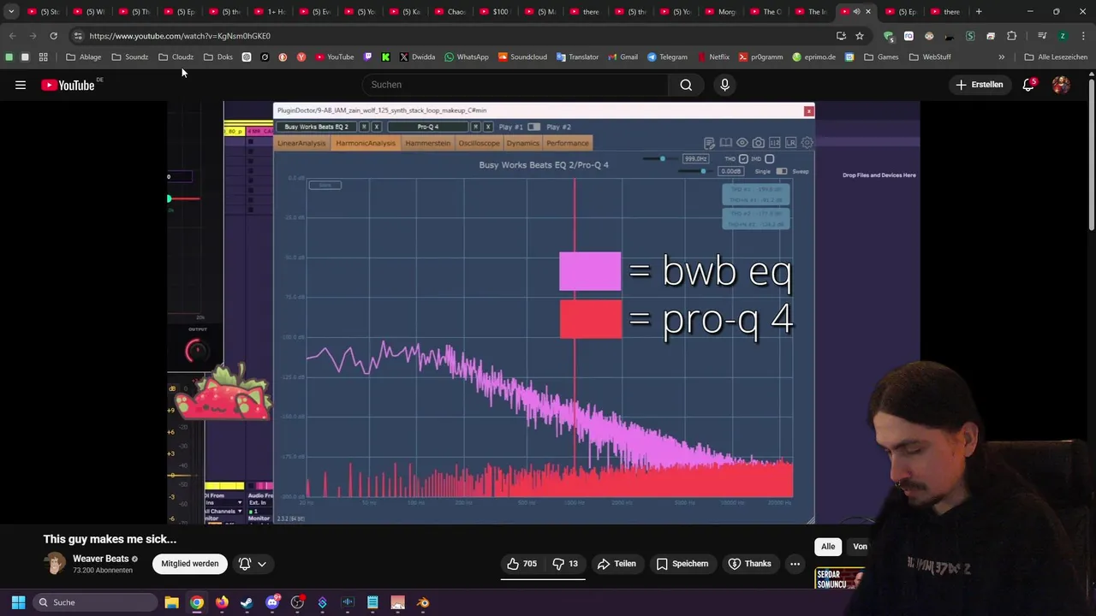The width and height of the screenshot is (1096, 616).
Task: Open the YouTube hamburger guide menu
Action: pyautogui.click(x=21, y=85)
